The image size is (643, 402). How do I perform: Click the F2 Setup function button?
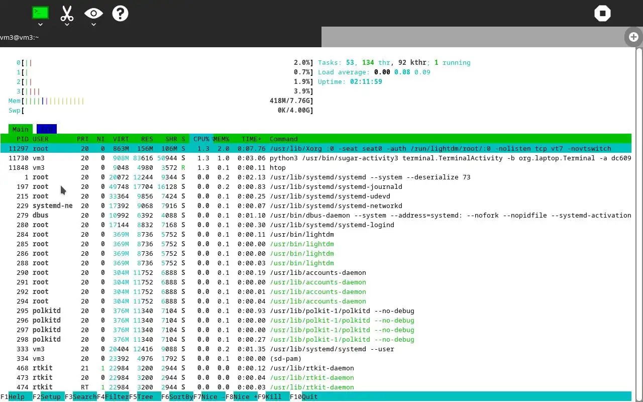click(49, 396)
